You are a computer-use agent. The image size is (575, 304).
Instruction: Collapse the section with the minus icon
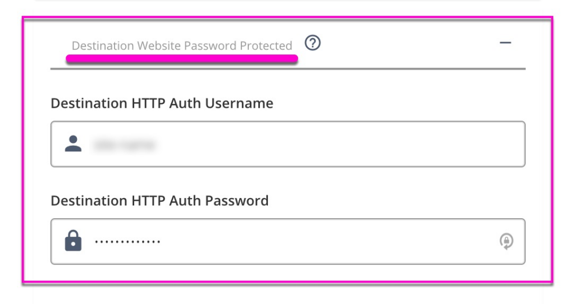(x=505, y=43)
